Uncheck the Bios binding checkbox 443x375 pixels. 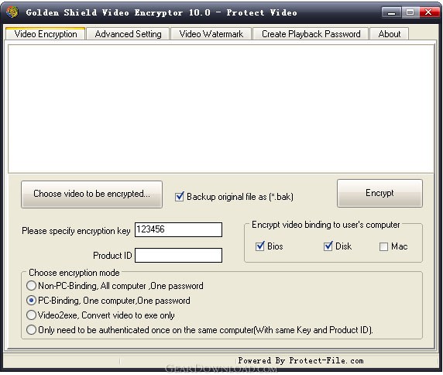pos(259,246)
